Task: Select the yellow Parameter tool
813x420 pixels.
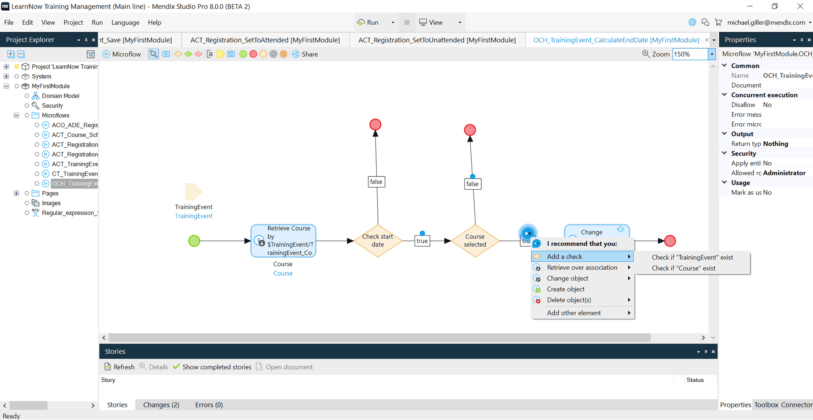Action: click(220, 54)
